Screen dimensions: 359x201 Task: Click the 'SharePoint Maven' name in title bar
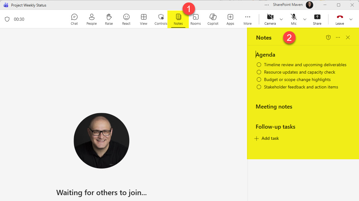pos(288,5)
